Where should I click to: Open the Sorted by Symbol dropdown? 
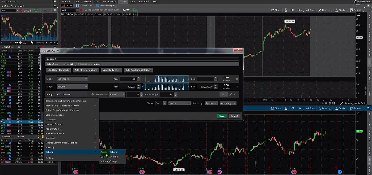click(211, 103)
